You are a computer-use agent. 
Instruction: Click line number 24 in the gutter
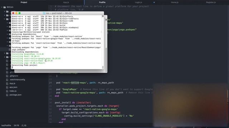click(x=50, y=83)
